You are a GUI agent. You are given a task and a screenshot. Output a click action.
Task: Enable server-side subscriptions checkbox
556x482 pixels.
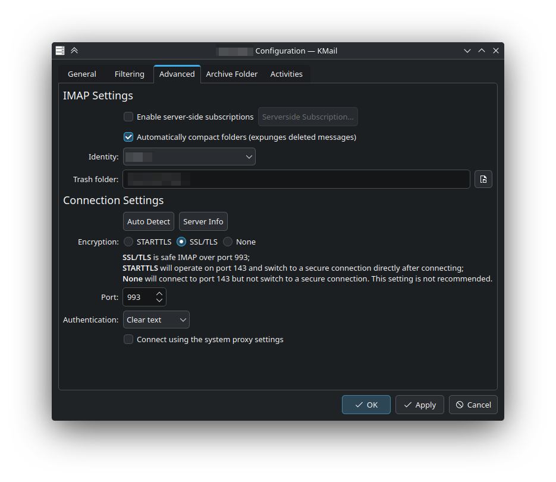tap(128, 117)
